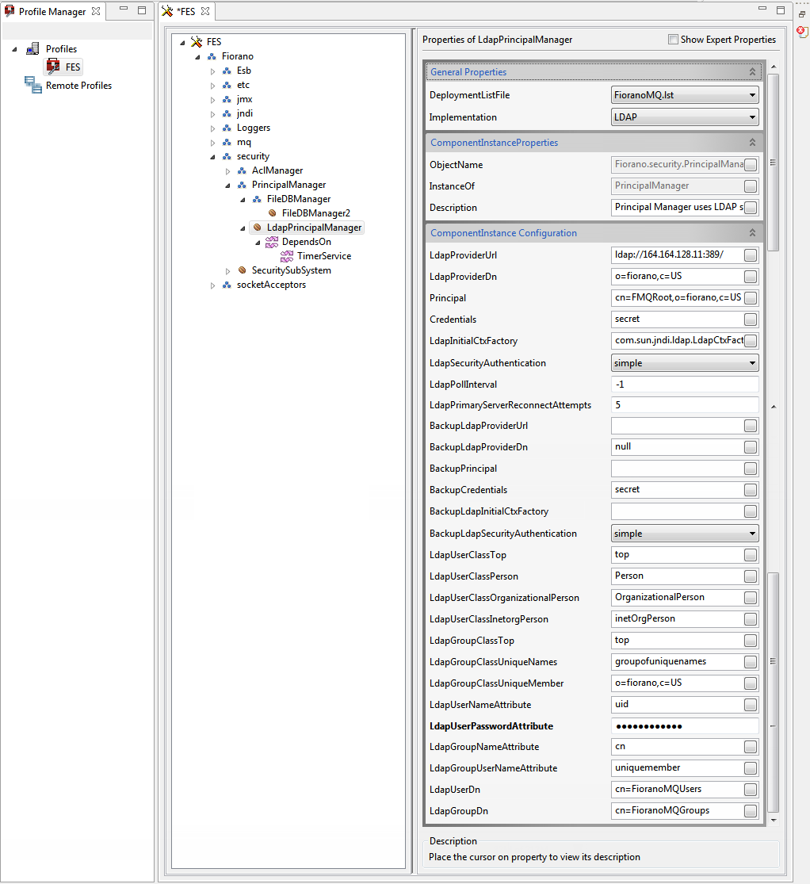This screenshot has width=810, height=884.
Task: Click the Profiles folder icon
Action: click(32, 49)
